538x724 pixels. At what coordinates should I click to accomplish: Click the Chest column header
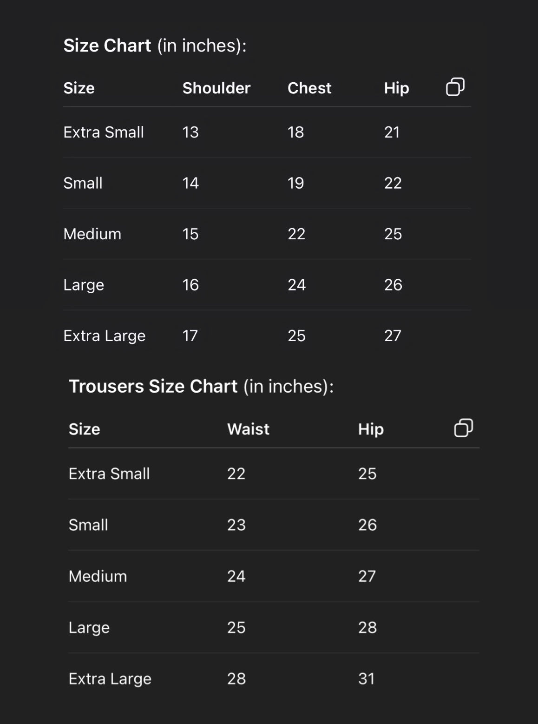click(x=309, y=88)
